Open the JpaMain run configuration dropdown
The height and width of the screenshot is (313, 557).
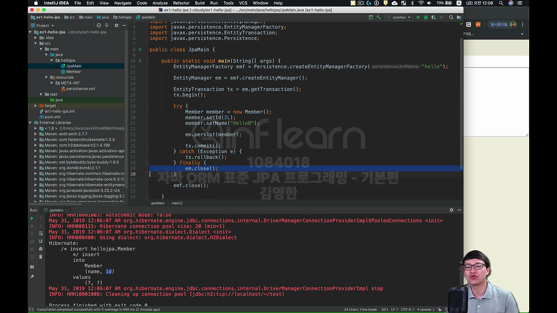398,17
